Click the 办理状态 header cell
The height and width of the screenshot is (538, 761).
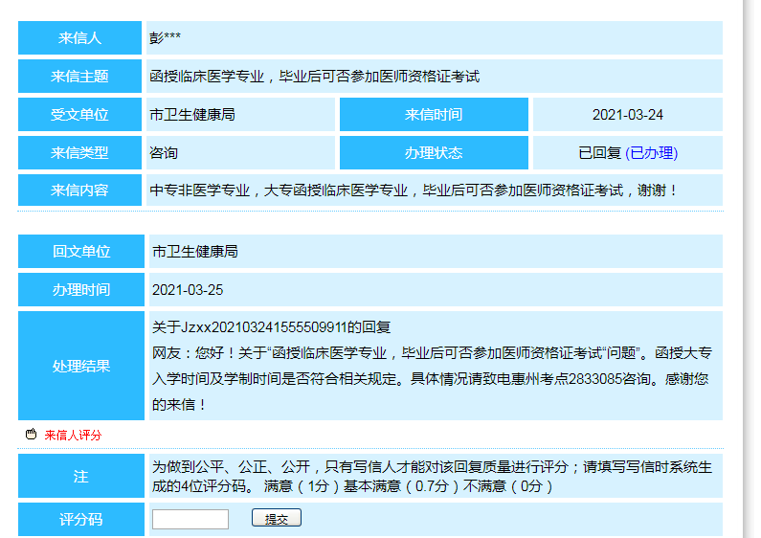434,153
